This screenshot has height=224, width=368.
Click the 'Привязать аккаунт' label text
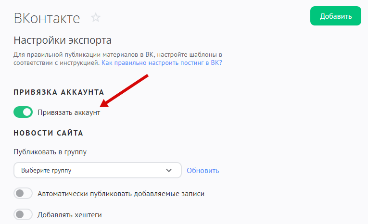pyautogui.click(x=69, y=112)
